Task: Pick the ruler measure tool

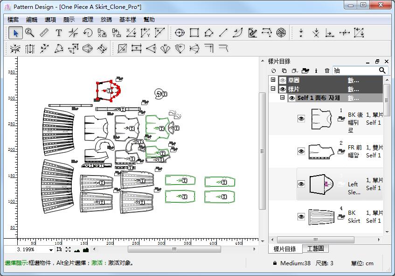Action: point(44,33)
